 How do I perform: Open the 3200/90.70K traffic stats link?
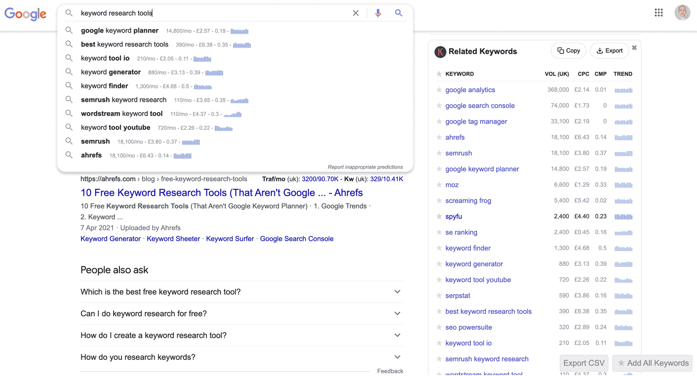click(x=320, y=179)
